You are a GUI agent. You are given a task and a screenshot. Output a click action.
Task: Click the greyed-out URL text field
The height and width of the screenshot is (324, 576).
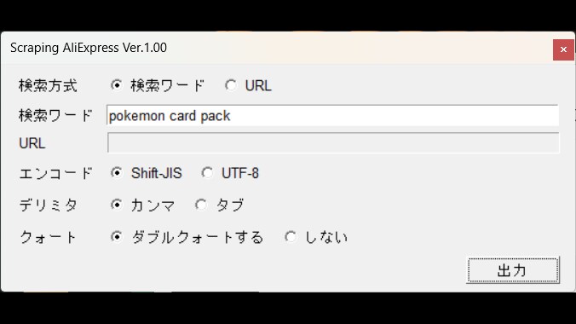(x=333, y=142)
